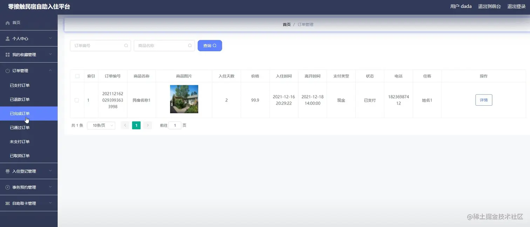Click the monitor icon for 入住登记管理
This screenshot has height=227, width=530.
pos(7,171)
